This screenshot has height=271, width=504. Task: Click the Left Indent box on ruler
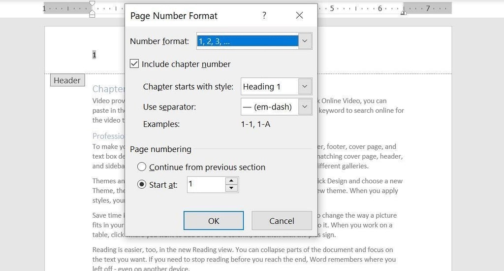point(92,15)
